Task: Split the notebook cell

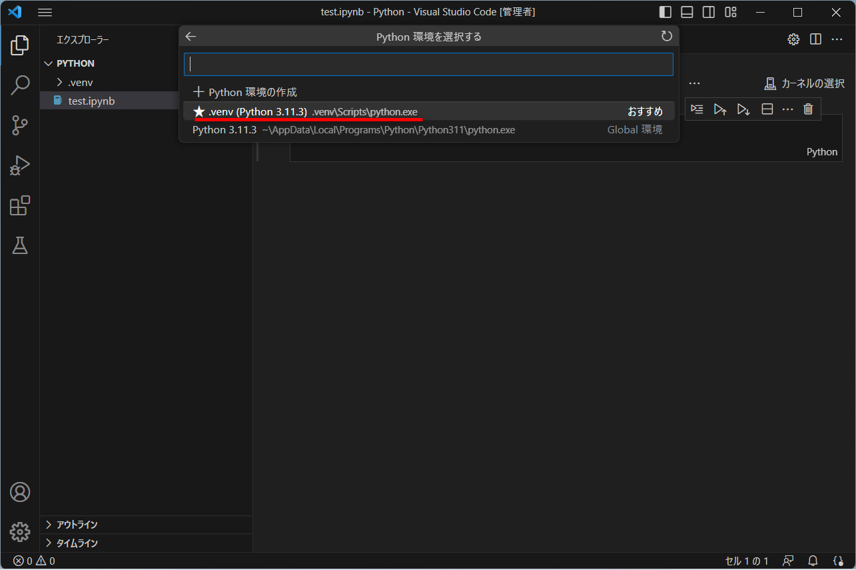Action: [x=767, y=109]
